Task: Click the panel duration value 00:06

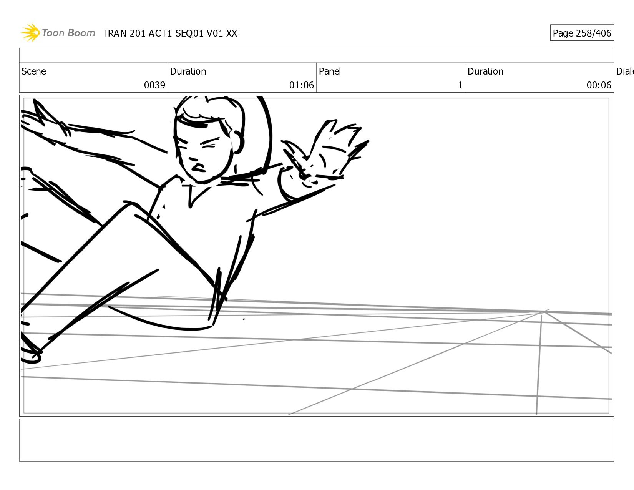Action: coord(598,85)
